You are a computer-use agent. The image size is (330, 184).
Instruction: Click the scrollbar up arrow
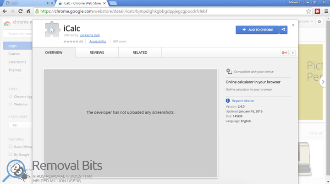point(328,19)
